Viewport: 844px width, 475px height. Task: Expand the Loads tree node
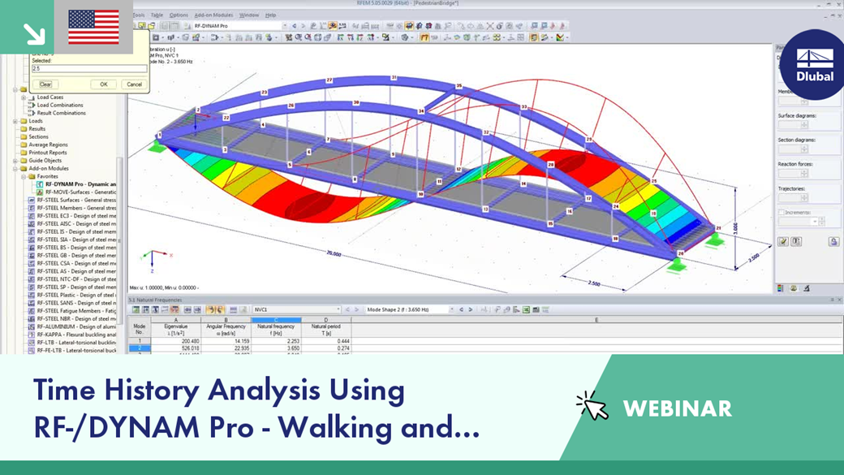pyautogui.click(x=15, y=121)
